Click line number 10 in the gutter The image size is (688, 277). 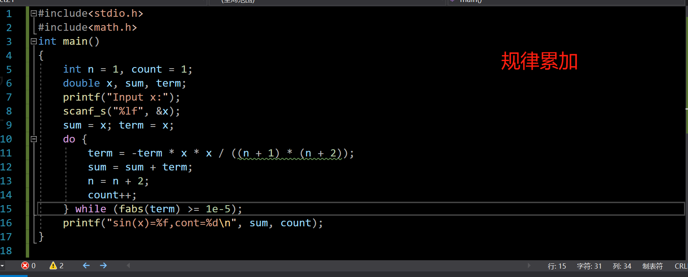6,139
